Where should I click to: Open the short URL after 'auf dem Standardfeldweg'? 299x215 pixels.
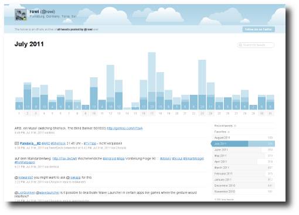click(x=64, y=159)
